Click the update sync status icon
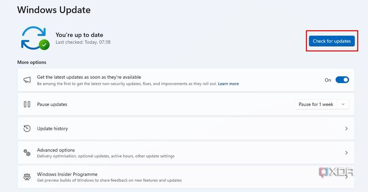This screenshot has height=192, width=368. pos(35,38)
